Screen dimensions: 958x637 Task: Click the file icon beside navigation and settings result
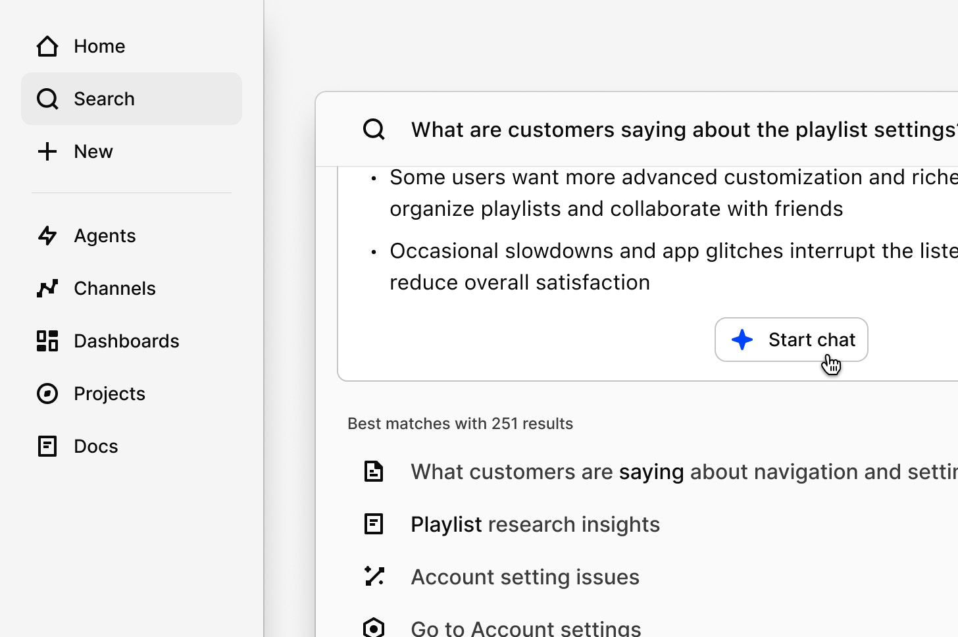tap(374, 471)
